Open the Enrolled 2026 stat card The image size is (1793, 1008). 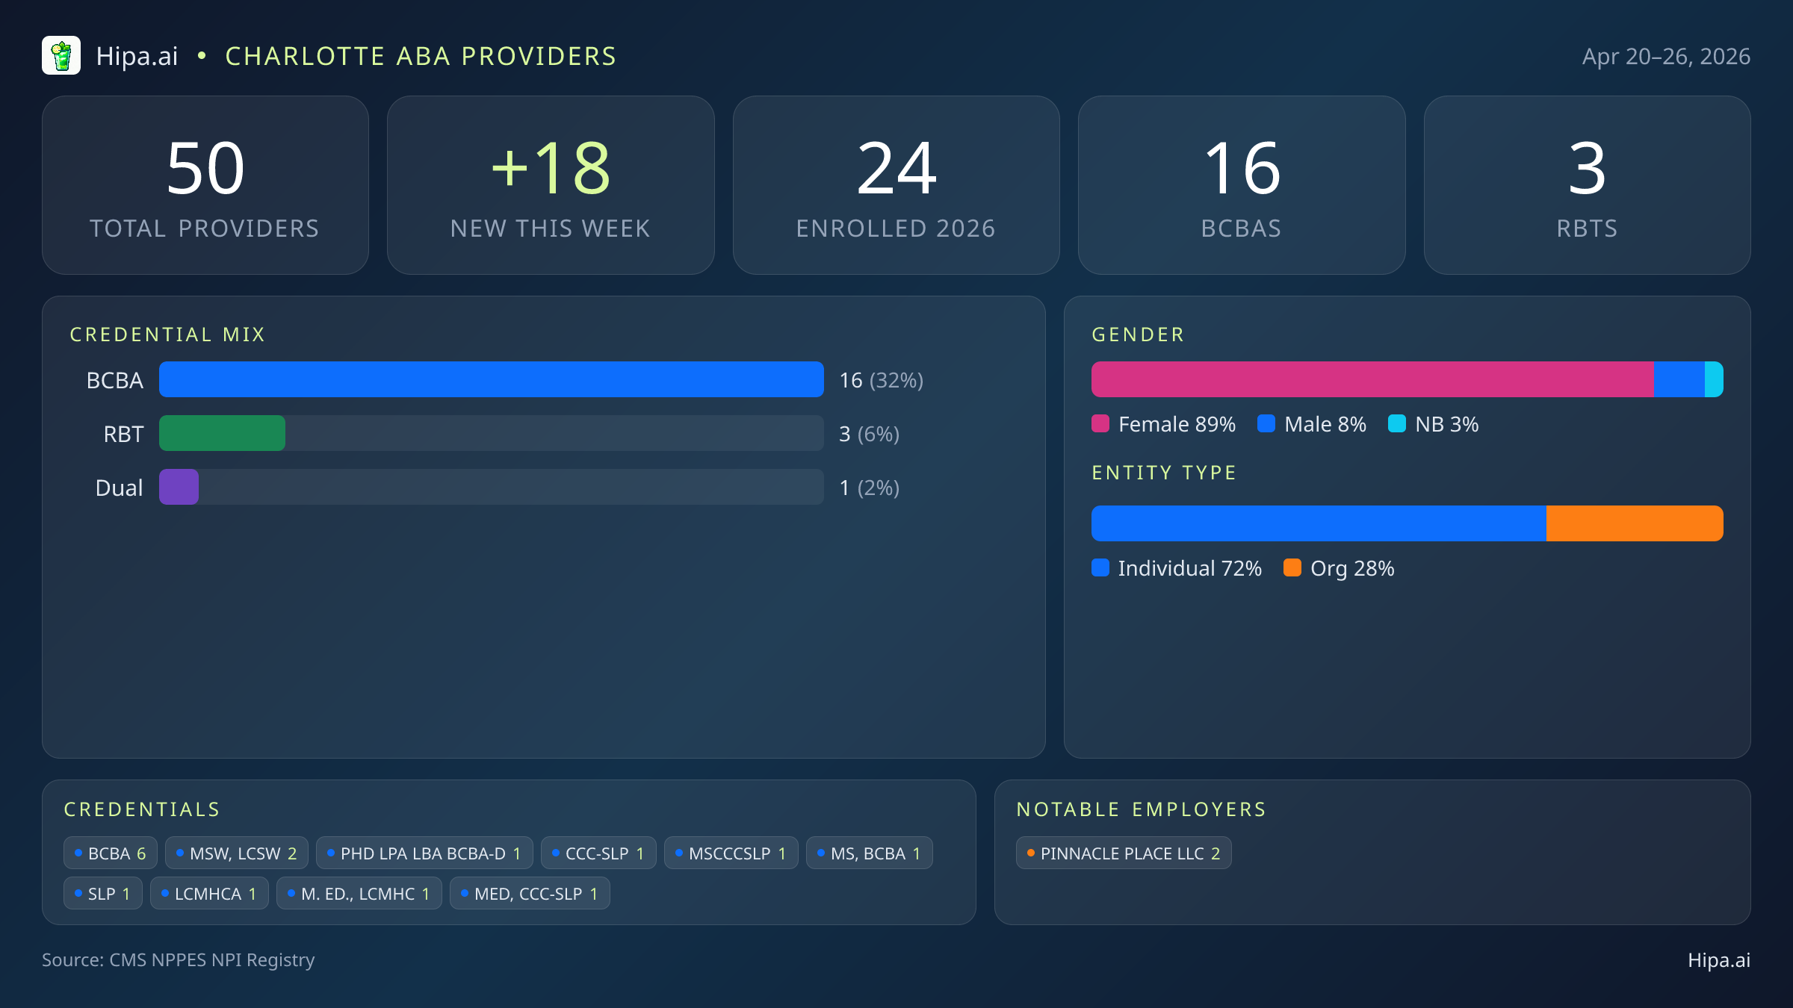pos(896,185)
